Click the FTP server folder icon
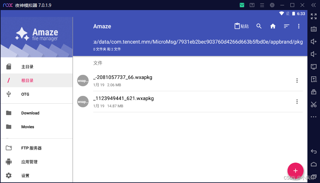320x183 pixels. 9,148
